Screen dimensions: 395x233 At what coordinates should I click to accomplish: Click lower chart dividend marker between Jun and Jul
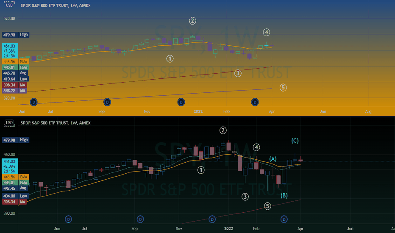(68, 219)
